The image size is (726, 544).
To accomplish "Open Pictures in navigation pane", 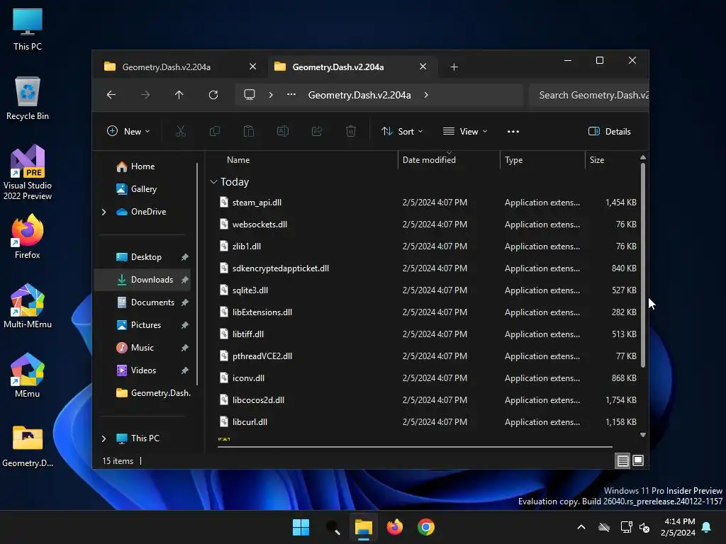I will click(x=142, y=325).
